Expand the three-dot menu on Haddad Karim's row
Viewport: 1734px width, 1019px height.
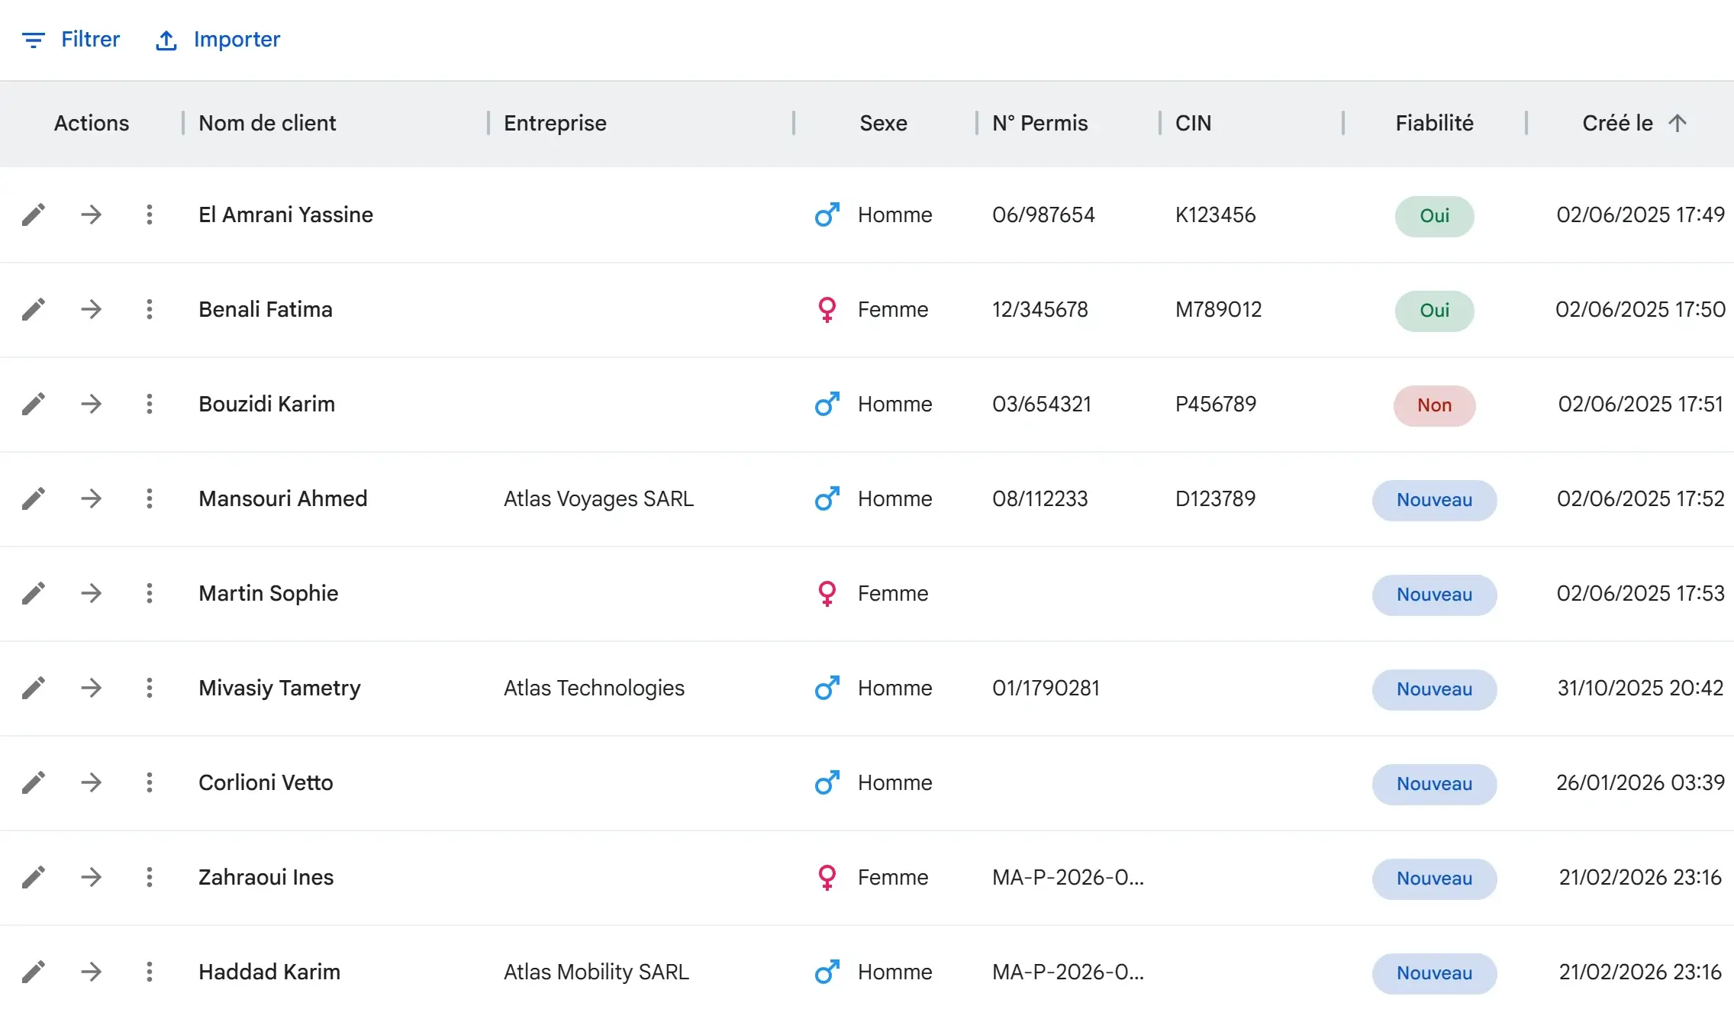[150, 972]
